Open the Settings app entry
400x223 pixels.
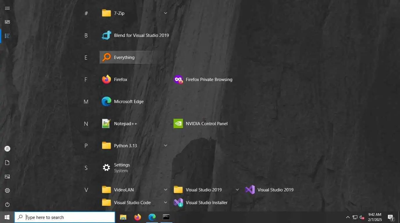click(135, 168)
